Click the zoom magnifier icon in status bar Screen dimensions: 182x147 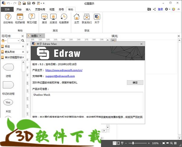171,143
